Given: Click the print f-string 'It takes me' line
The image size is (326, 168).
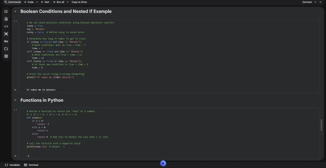Looking at the screenshot, I should pos(50,77).
